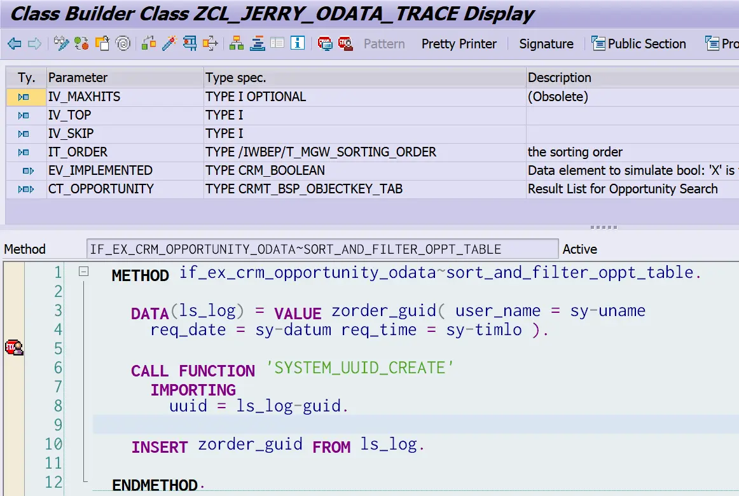Set a session breakpoint with stop-monitor icon
This screenshot has height=496, width=739.
325,43
